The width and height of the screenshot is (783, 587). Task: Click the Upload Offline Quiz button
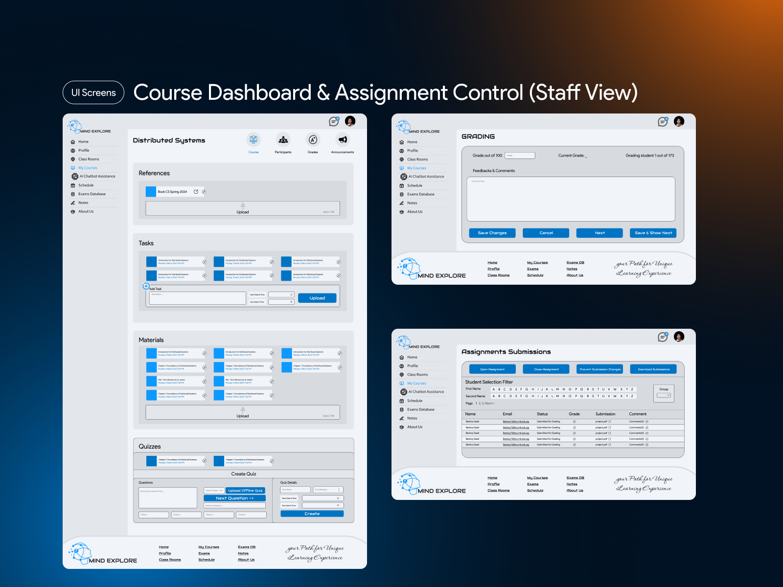tap(245, 490)
